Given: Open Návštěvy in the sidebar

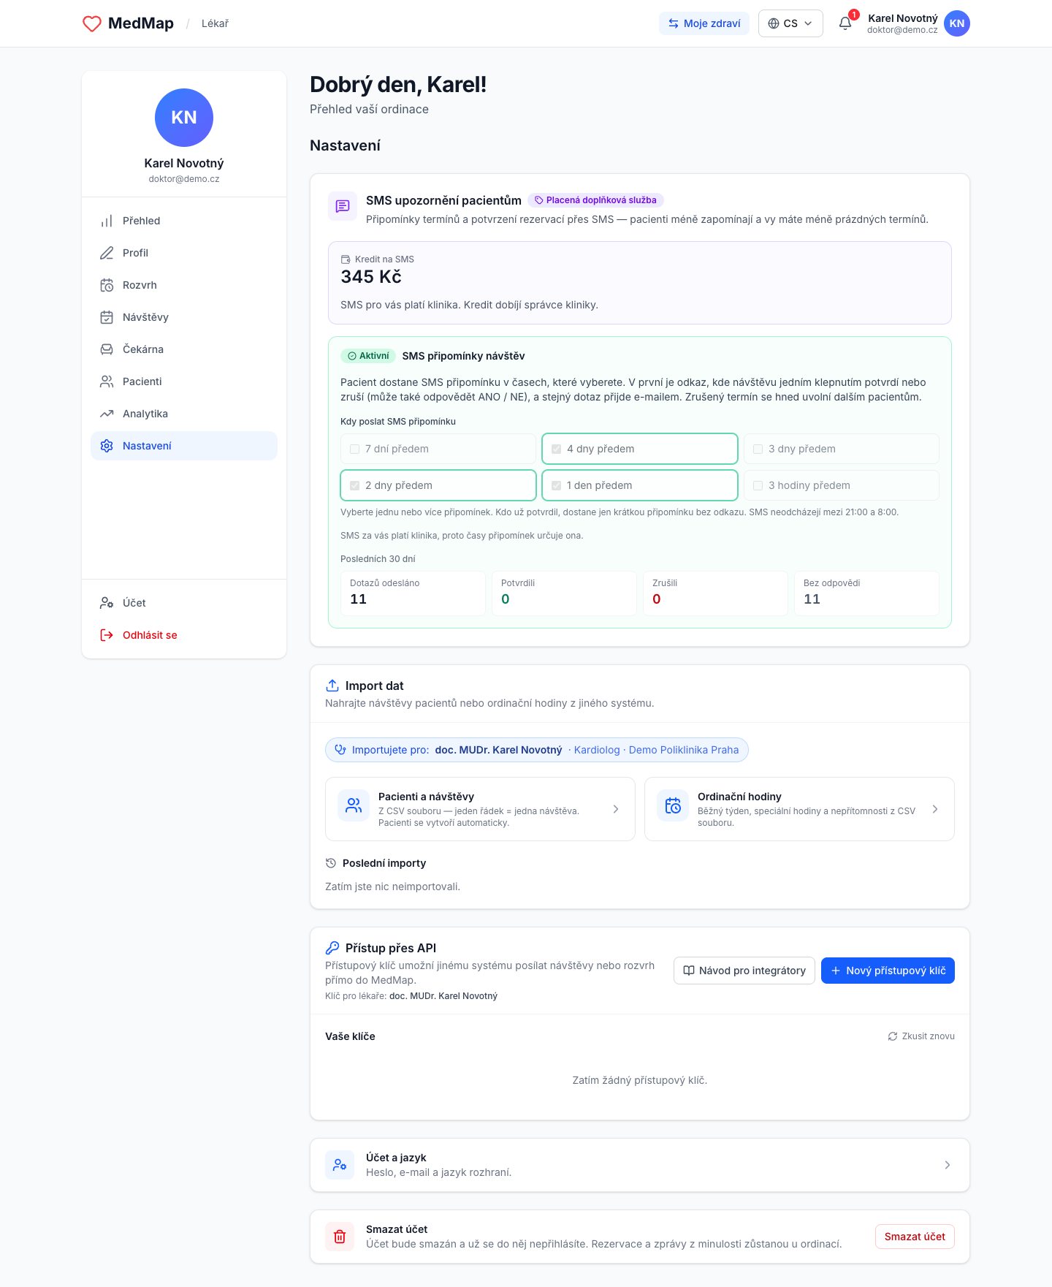Looking at the screenshot, I should pos(184,317).
